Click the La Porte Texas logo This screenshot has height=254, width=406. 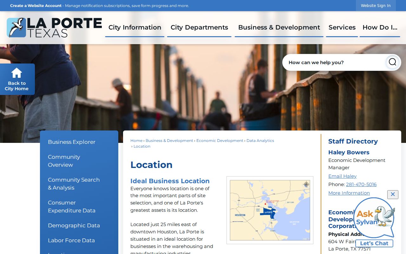point(54,28)
